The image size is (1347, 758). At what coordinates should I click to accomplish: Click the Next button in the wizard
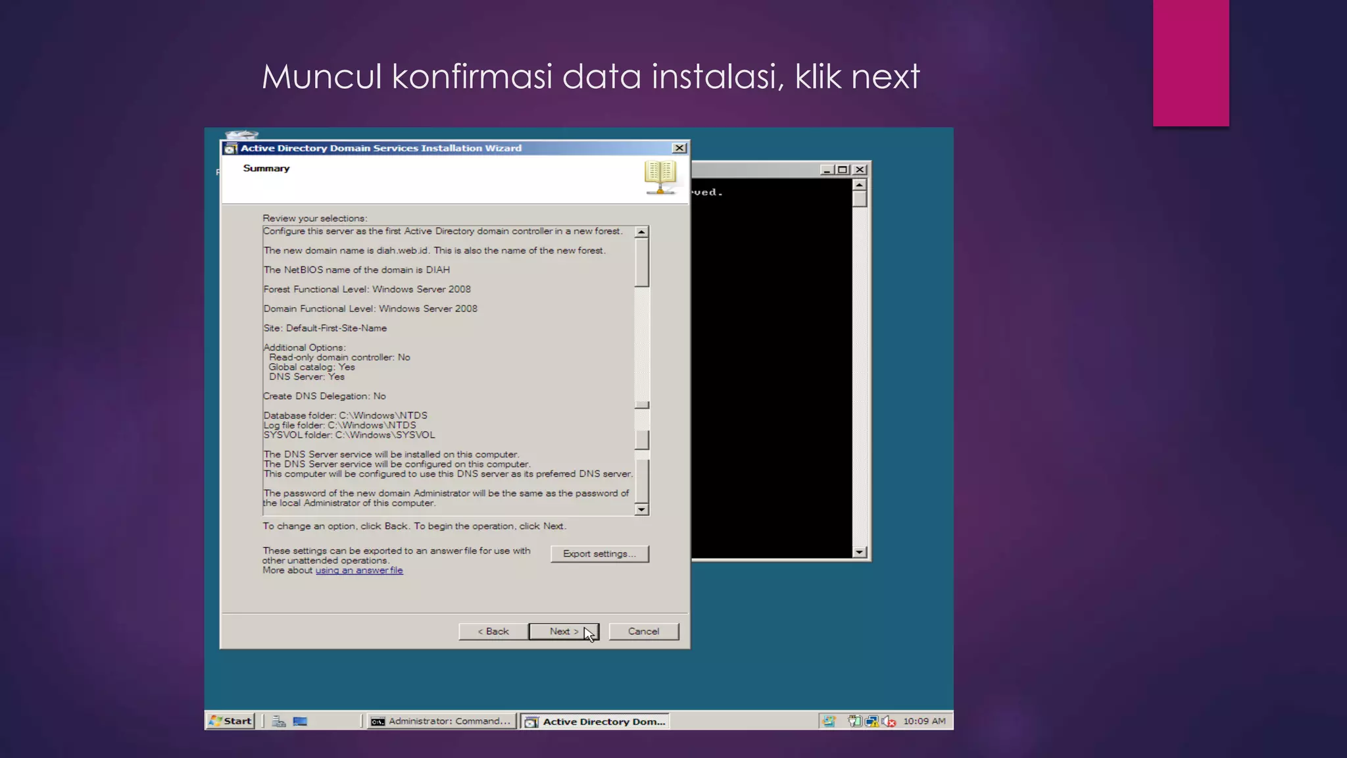point(564,631)
